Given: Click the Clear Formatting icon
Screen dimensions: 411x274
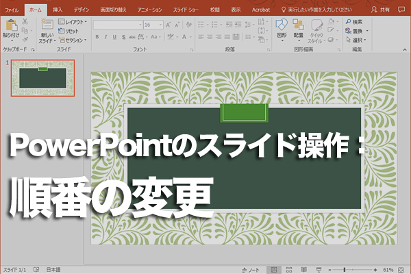Looking at the screenshot, I should pos(189,25).
